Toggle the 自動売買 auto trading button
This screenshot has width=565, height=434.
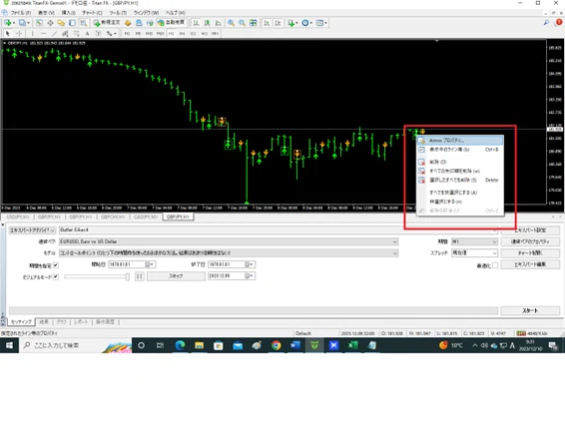click(x=171, y=23)
